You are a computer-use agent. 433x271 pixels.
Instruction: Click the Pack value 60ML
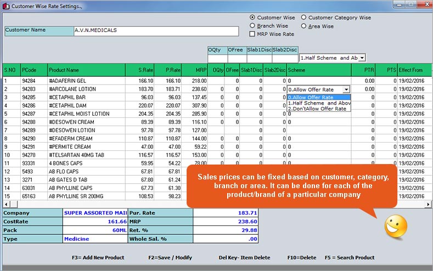[95, 230]
